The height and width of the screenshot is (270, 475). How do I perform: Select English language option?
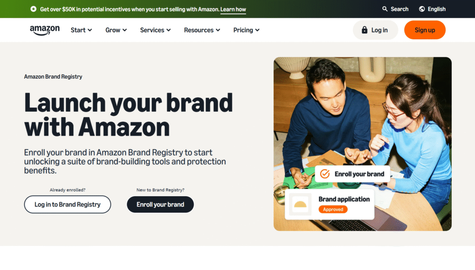[436, 9]
